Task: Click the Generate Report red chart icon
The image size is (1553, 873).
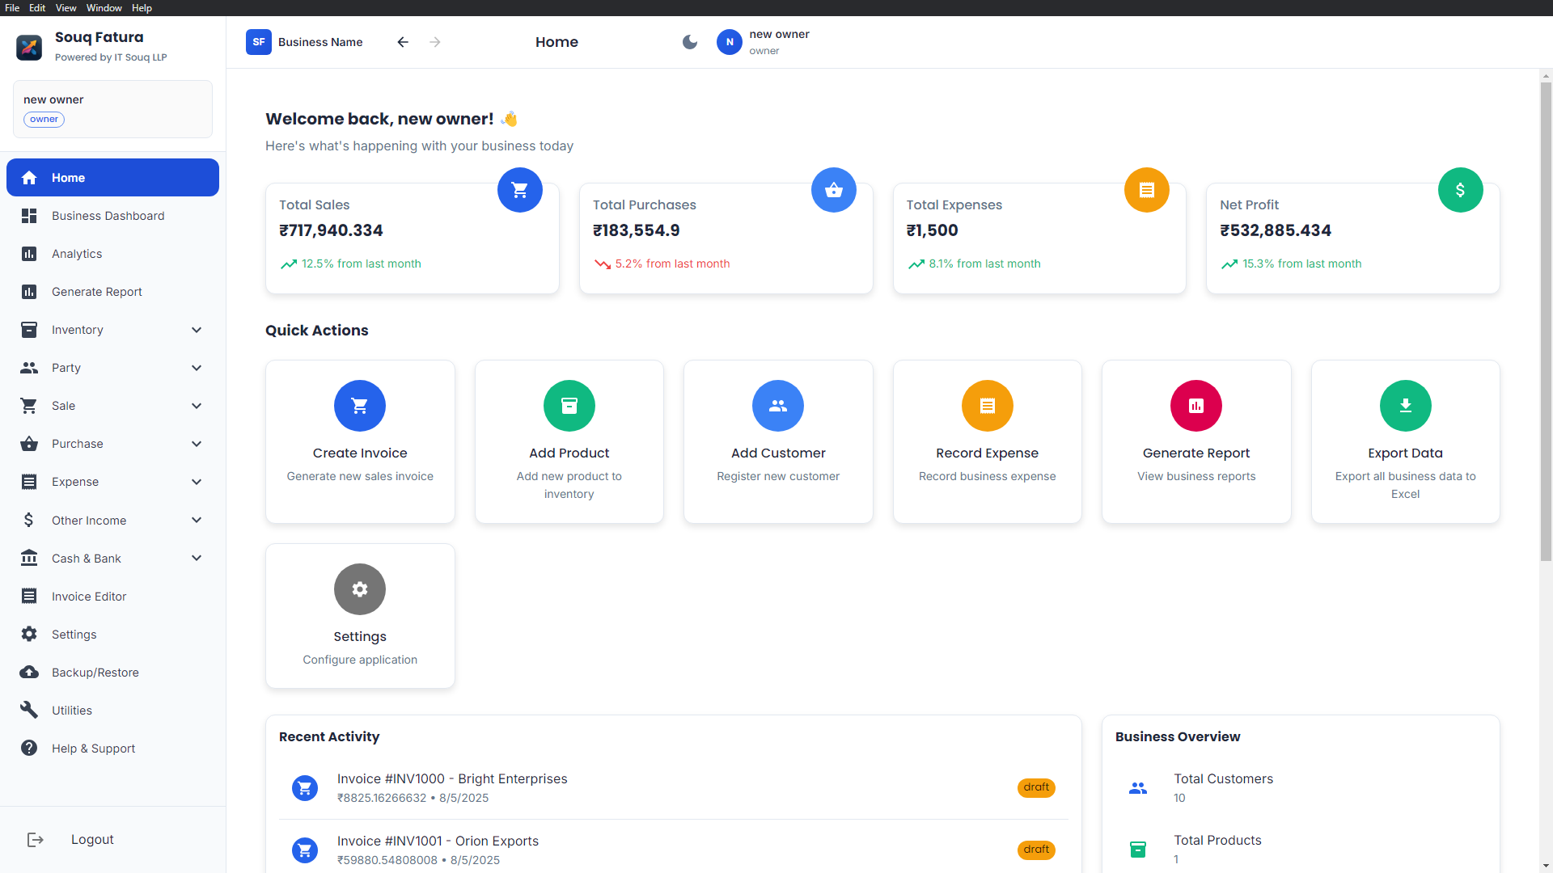Action: pos(1195,406)
